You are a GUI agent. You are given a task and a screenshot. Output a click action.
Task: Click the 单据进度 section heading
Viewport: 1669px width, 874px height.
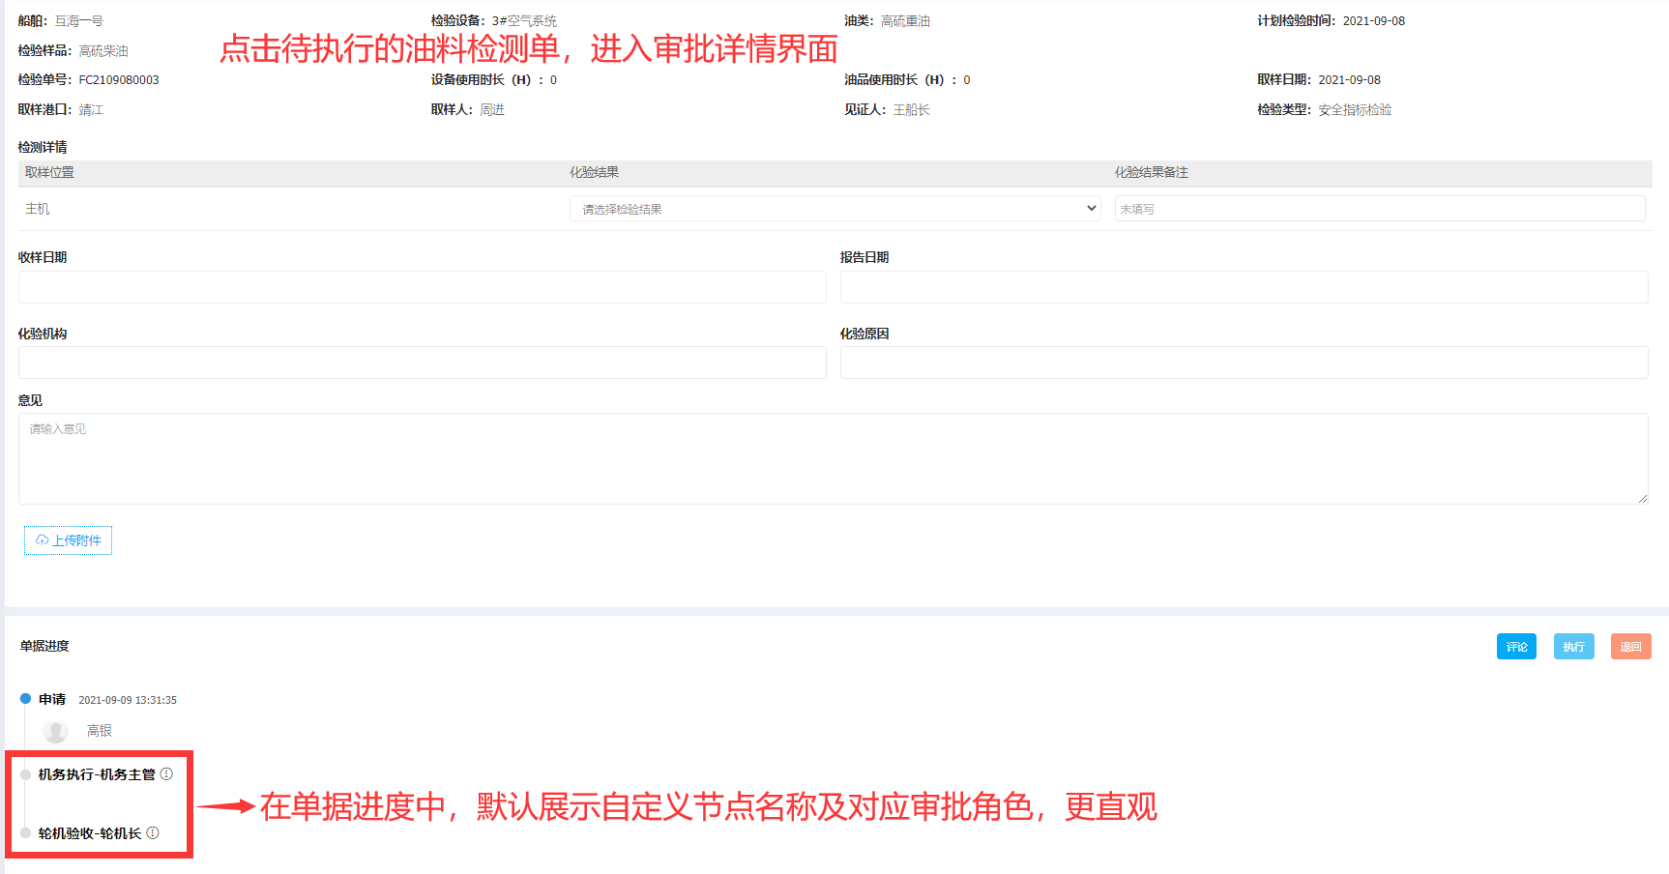pos(44,646)
